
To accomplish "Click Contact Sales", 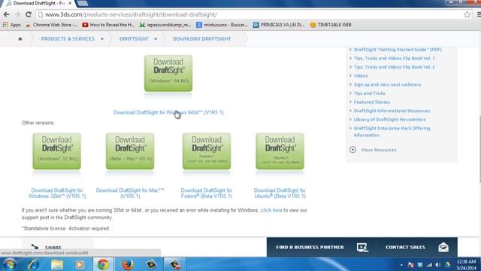I will tap(405, 248).
